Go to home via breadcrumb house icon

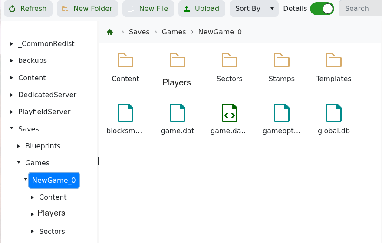[x=110, y=32]
